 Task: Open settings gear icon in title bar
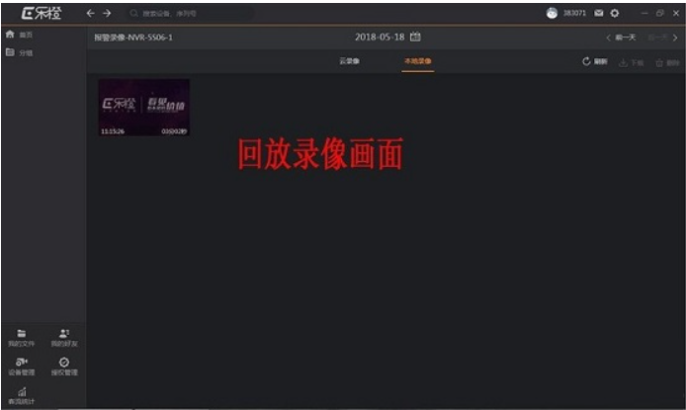[615, 13]
